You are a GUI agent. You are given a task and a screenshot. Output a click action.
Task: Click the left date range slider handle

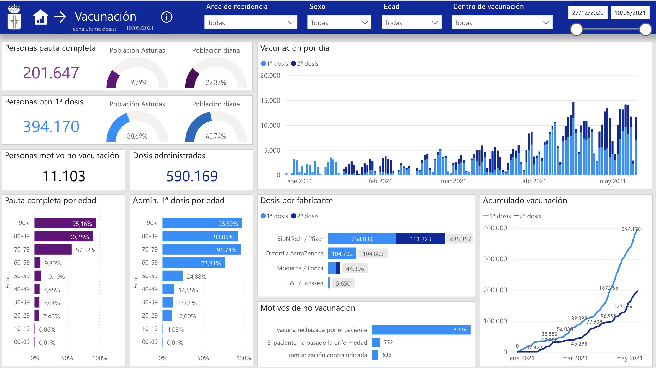click(x=576, y=29)
